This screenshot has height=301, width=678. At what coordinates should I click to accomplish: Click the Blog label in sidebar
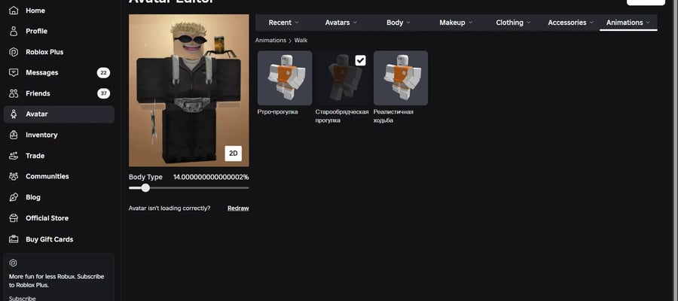33,197
